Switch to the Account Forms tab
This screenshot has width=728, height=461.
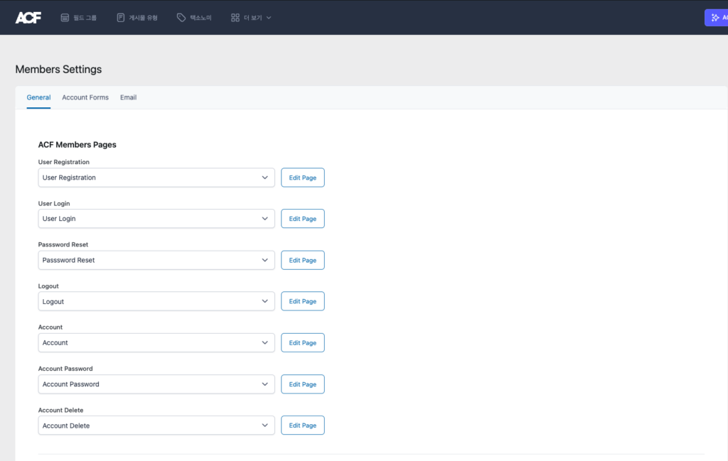tap(85, 97)
